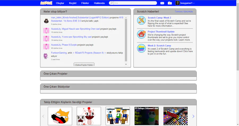
Task: Go to Fikirler
Action: point(85,3)
